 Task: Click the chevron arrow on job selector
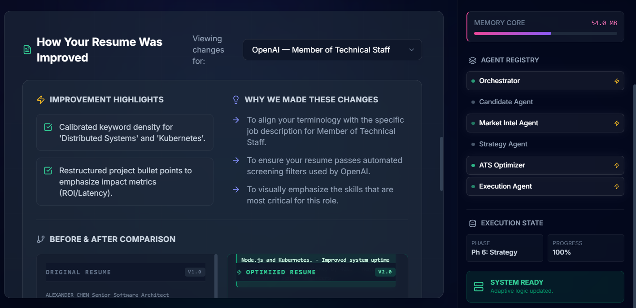(x=411, y=50)
